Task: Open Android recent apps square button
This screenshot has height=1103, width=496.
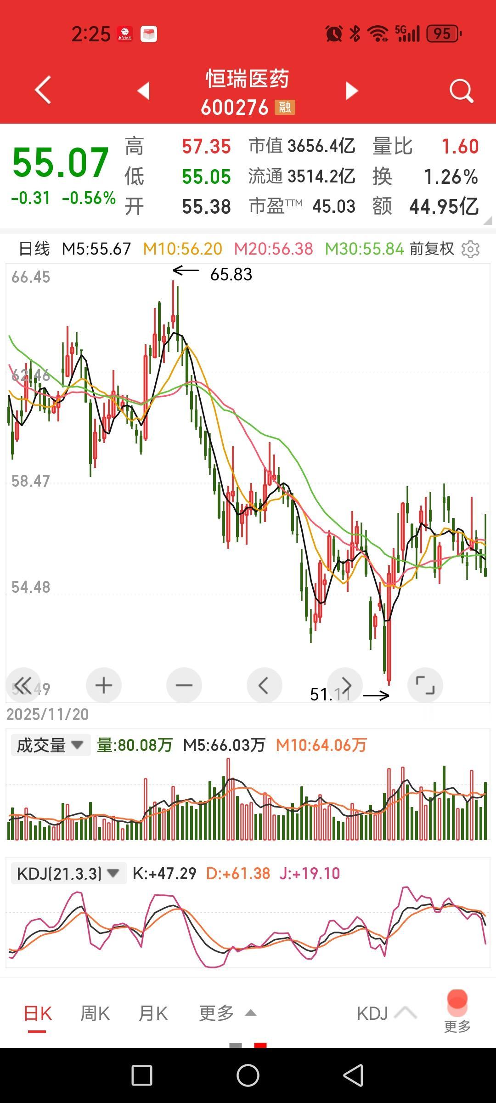Action: click(x=142, y=1075)
